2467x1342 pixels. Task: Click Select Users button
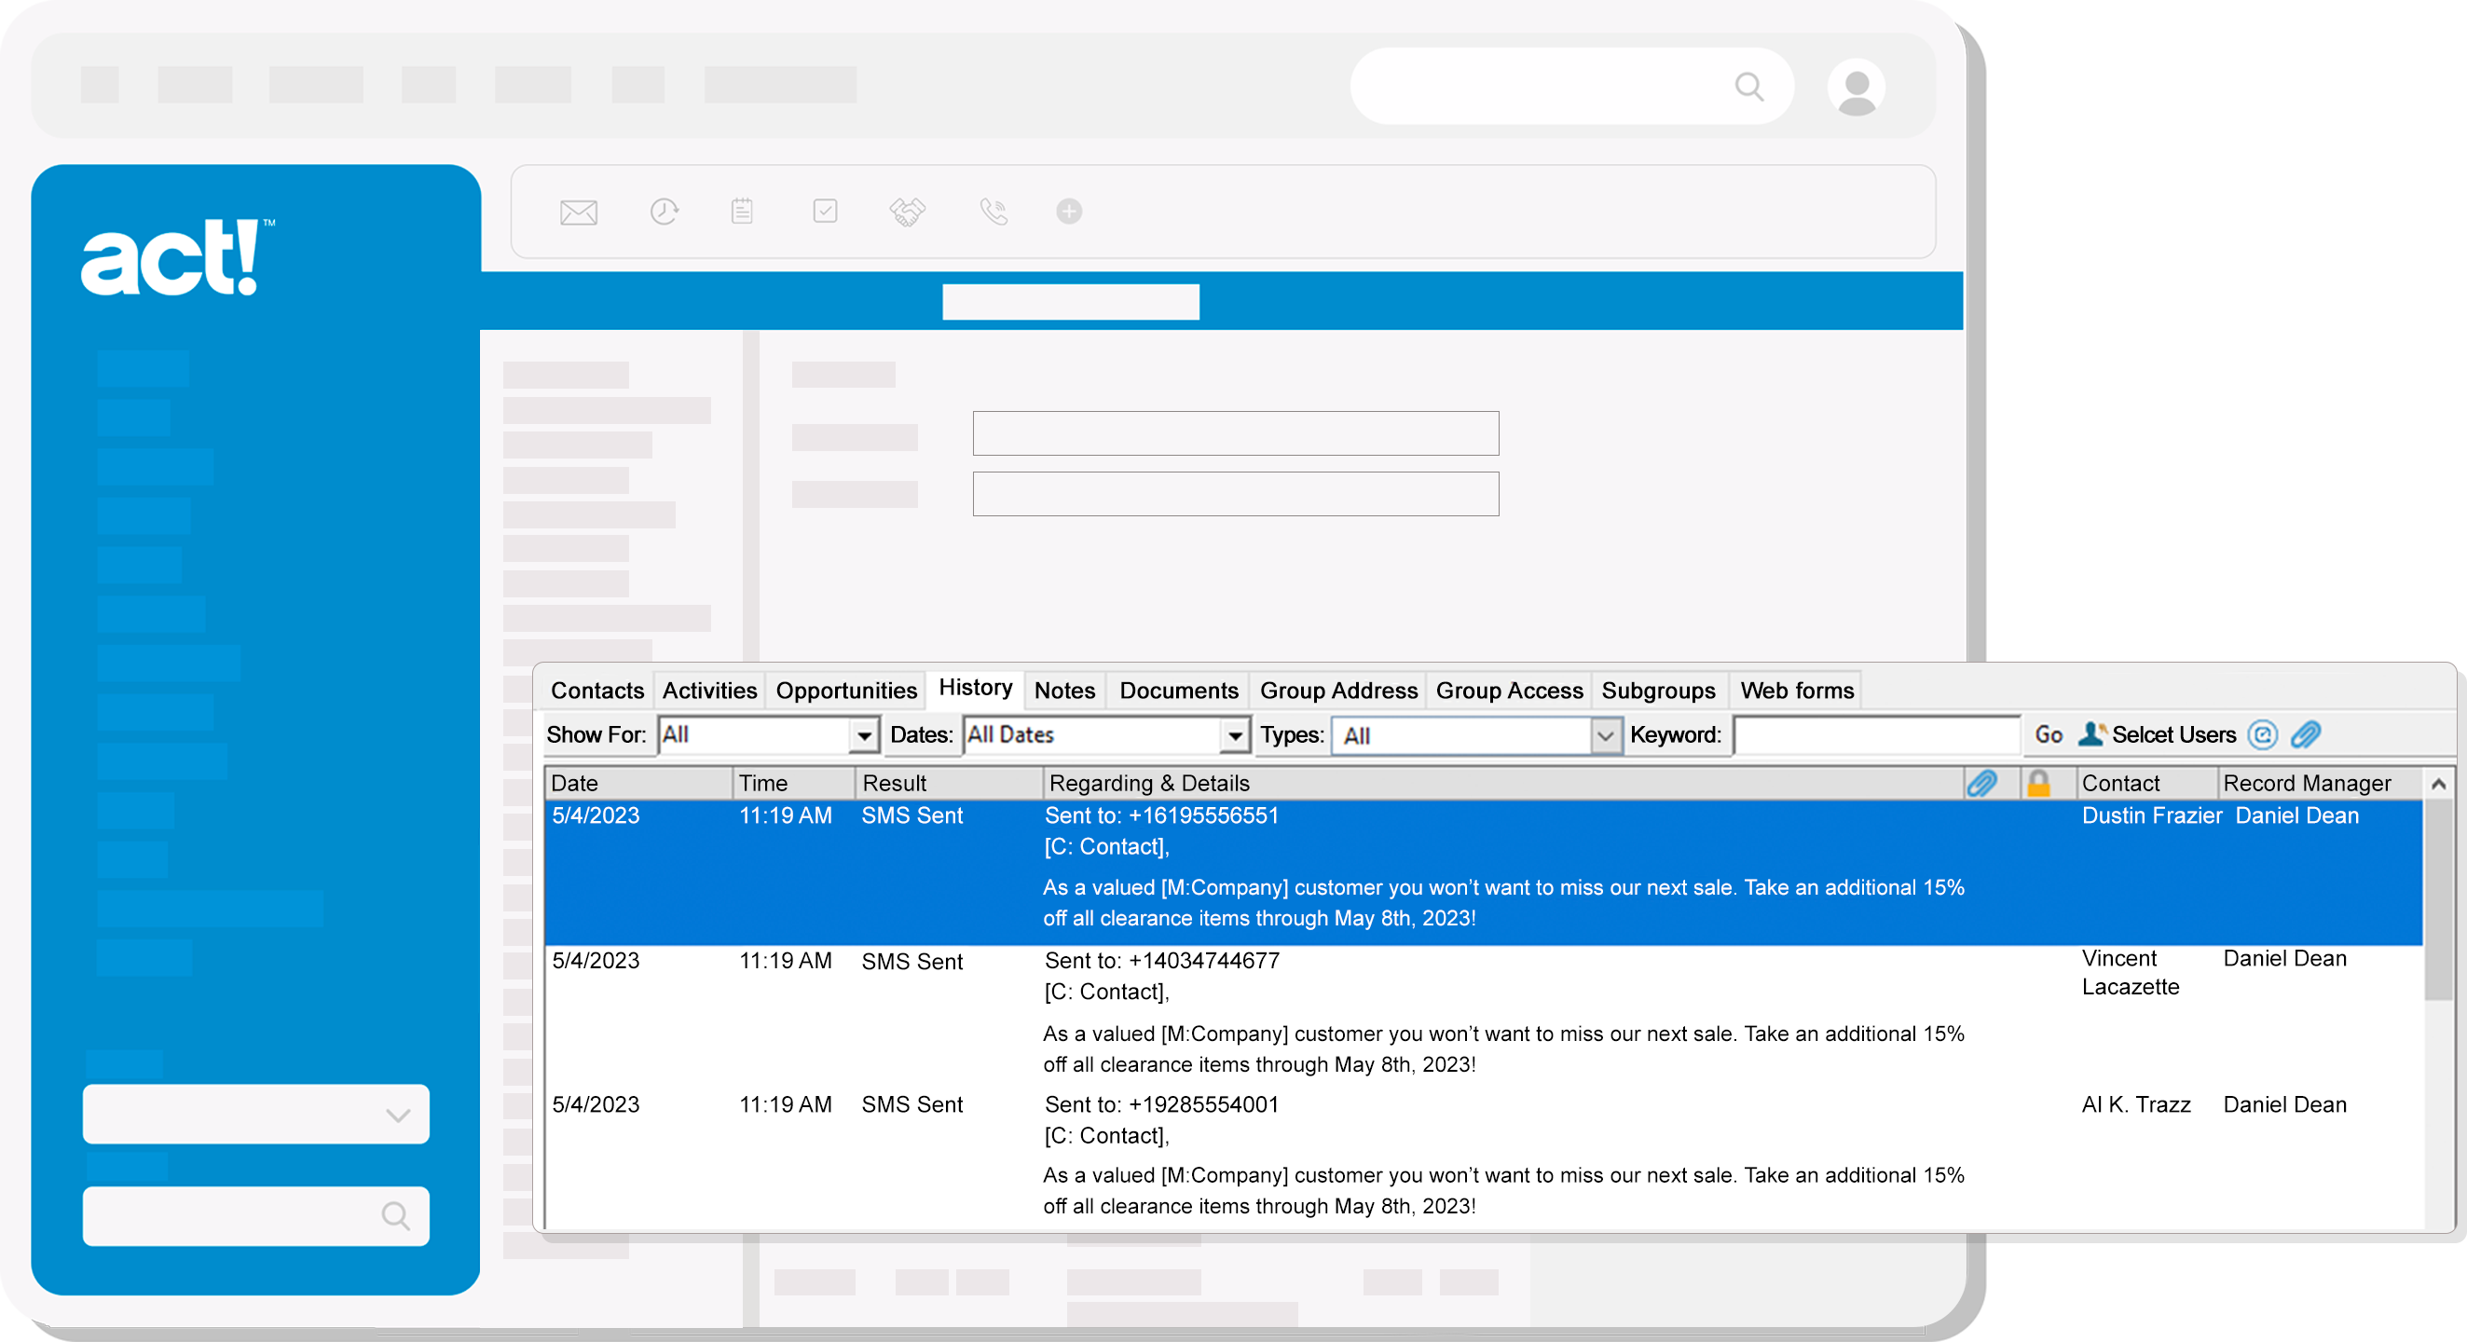coord(2165,735)
